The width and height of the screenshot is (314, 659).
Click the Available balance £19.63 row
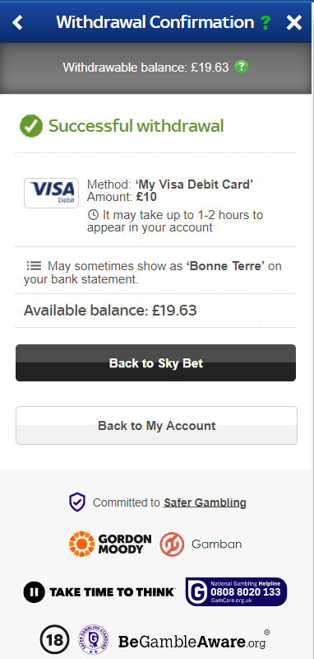155,311
